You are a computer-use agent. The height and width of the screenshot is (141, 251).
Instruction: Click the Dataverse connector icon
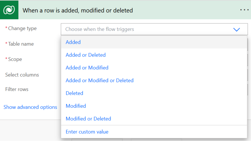pyautogui.click(x=9, y=10)
